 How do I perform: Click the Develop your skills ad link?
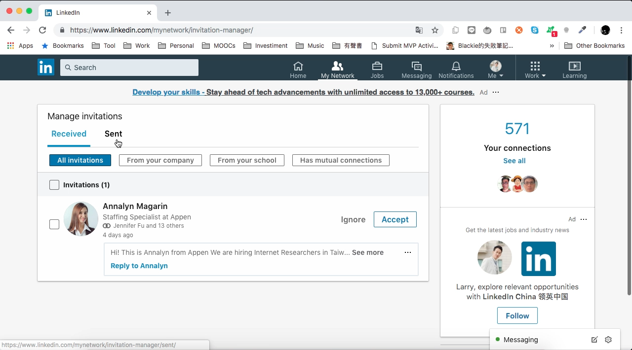(303, 92)
